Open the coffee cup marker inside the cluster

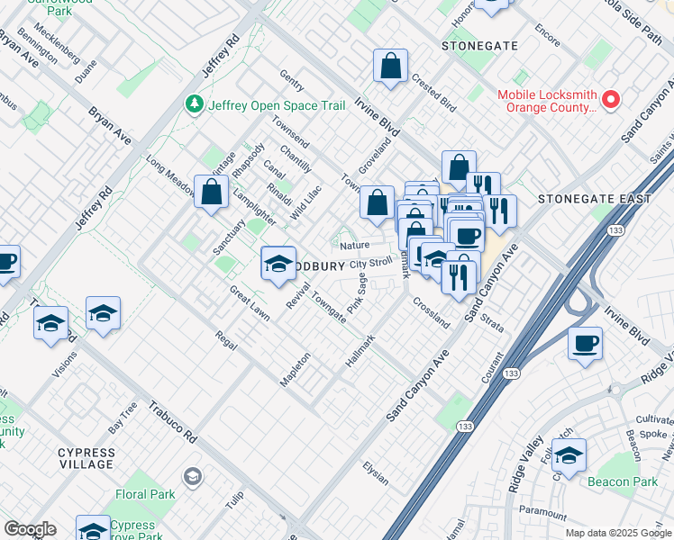pos(468,237)
